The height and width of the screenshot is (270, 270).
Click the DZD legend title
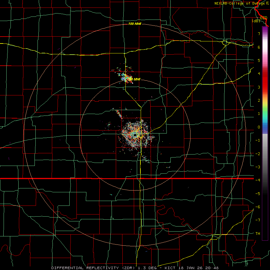pos(264,18)
